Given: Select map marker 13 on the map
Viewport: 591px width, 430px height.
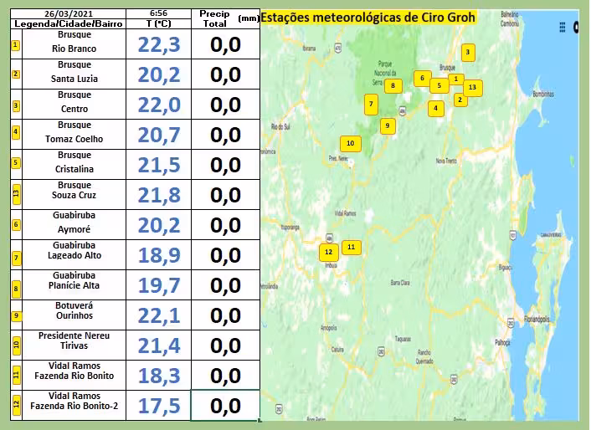Looking at the screenshot, I should tap(472, 87).
